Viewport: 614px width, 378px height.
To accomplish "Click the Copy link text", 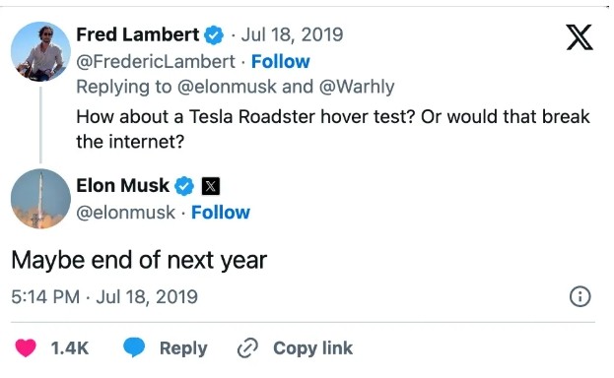I will coord(312,347).
